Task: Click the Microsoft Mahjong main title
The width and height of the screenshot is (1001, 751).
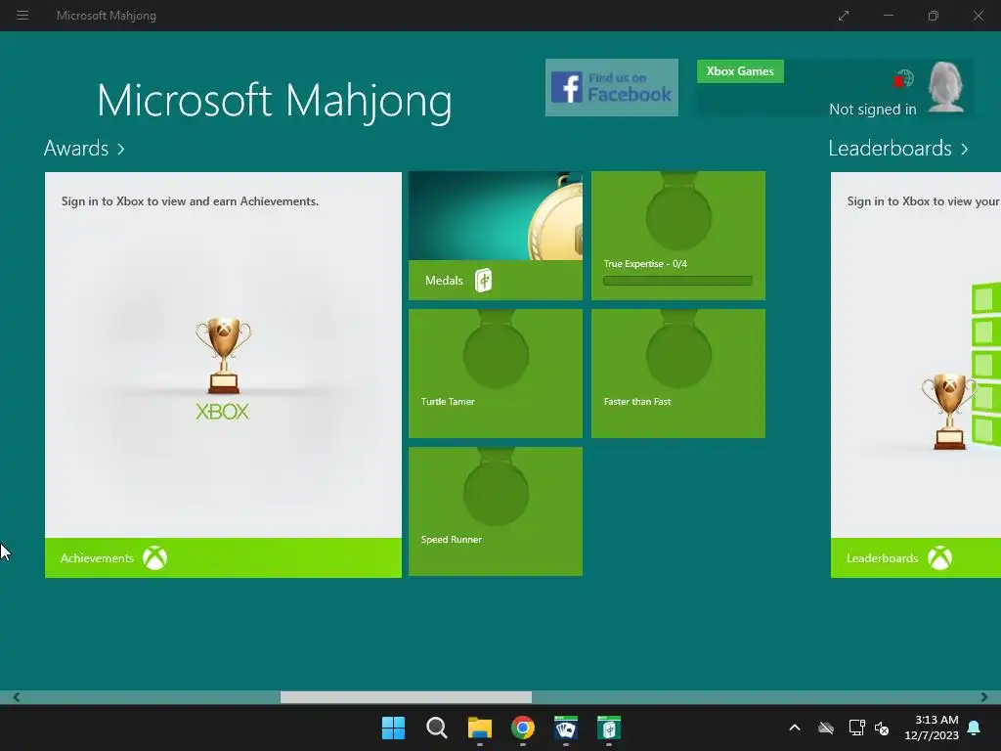Action: tap(275, 101)
